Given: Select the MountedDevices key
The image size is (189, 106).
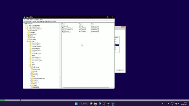Looking at the screenshot, I should pos(36,57).
